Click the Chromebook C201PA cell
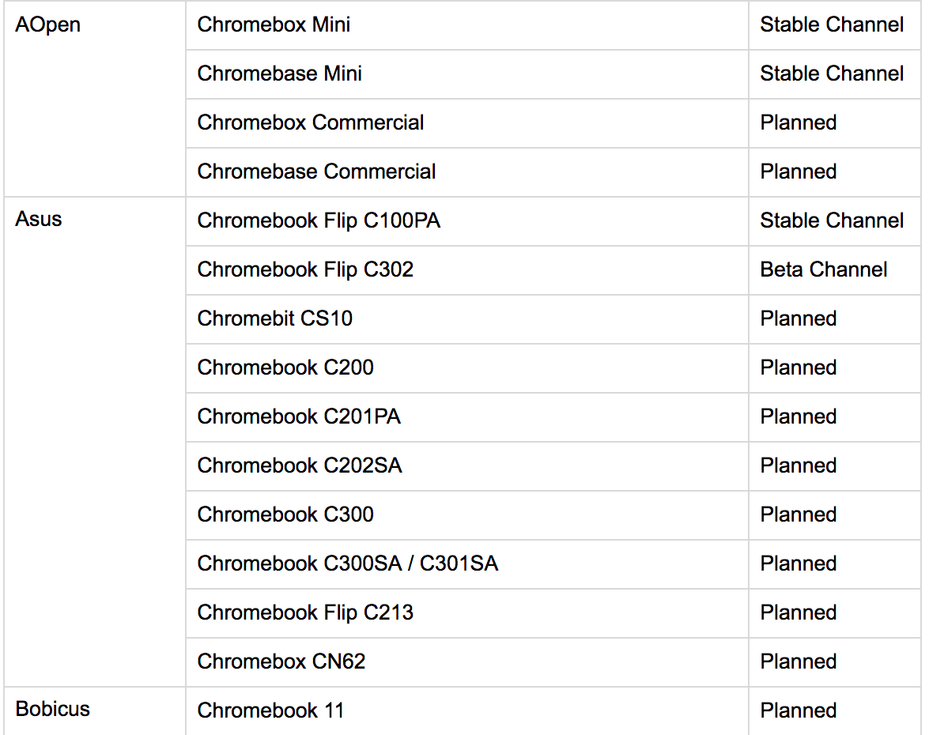 click(299, 416)
